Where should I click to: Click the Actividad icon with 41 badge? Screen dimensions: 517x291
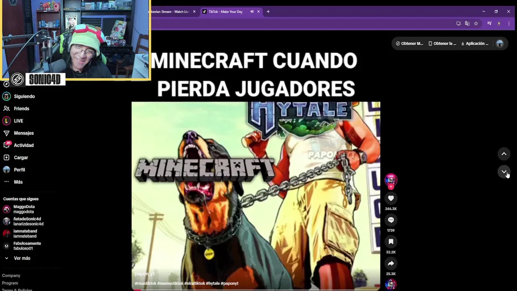(x=6, y=145)
